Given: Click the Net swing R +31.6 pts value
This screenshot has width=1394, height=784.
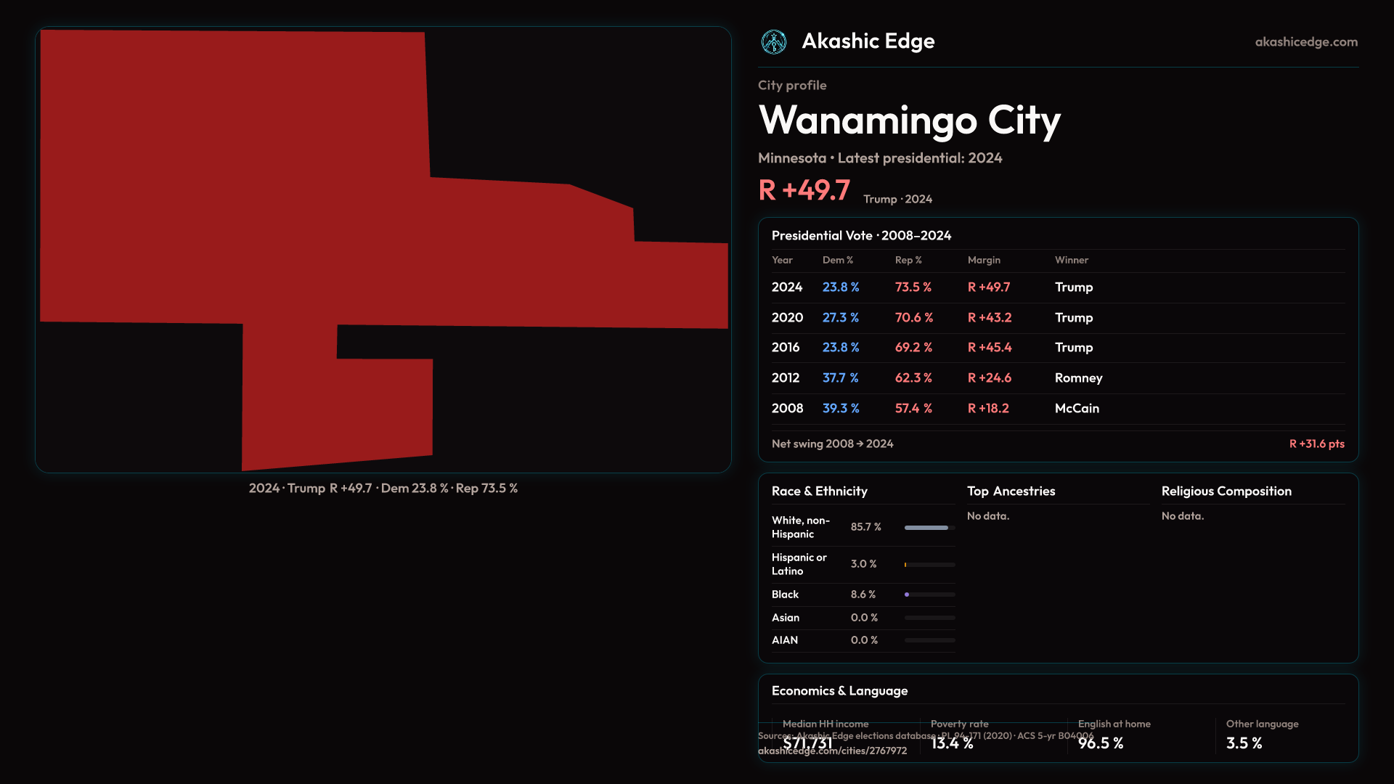Looking at the screenshot, I should [x=1316, y=444].
